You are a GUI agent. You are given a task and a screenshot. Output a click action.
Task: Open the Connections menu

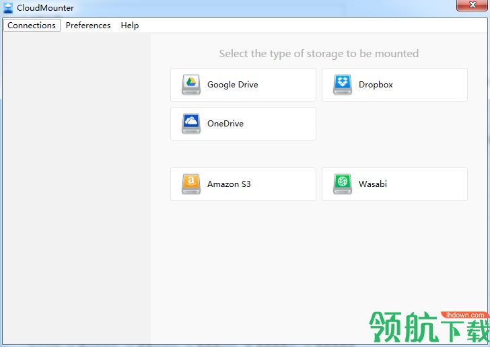[x=32, y=26]
